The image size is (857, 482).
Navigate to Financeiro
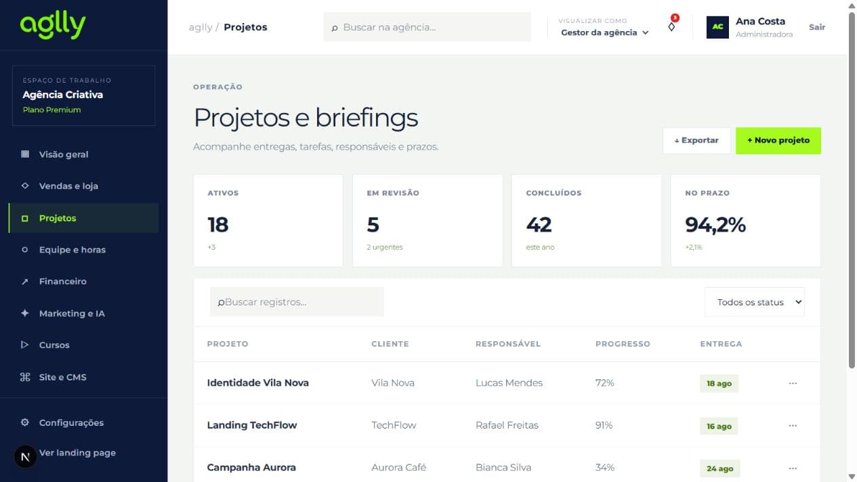click(x=83, y=282)
